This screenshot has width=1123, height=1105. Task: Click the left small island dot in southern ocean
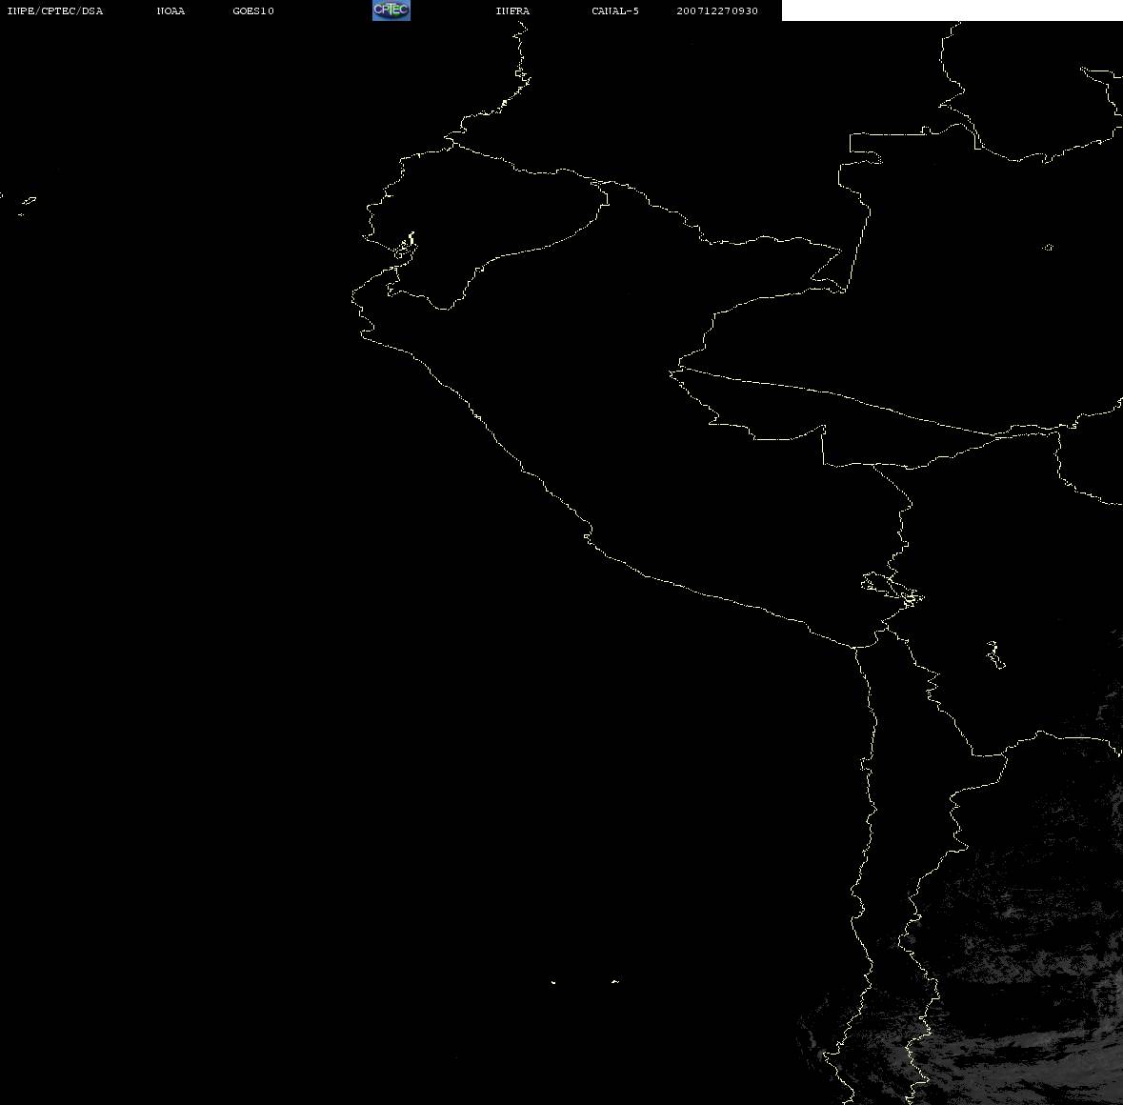tap(553, 982)
